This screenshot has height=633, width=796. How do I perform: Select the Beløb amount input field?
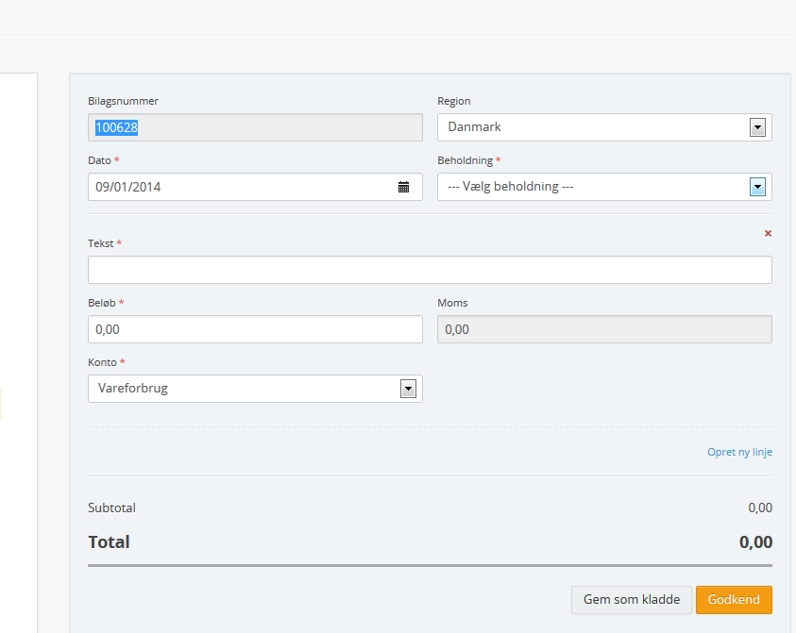(255, 329)
